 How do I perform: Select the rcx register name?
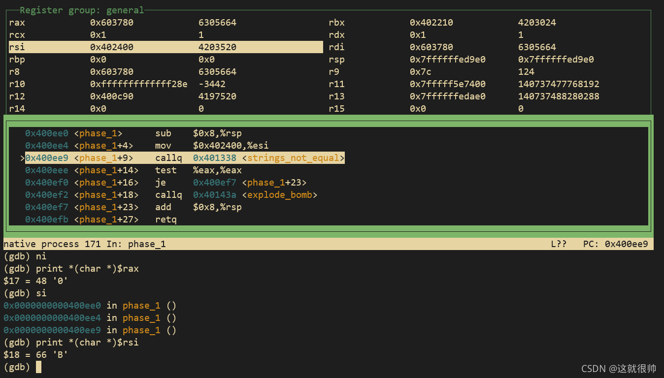coord(17,35)
